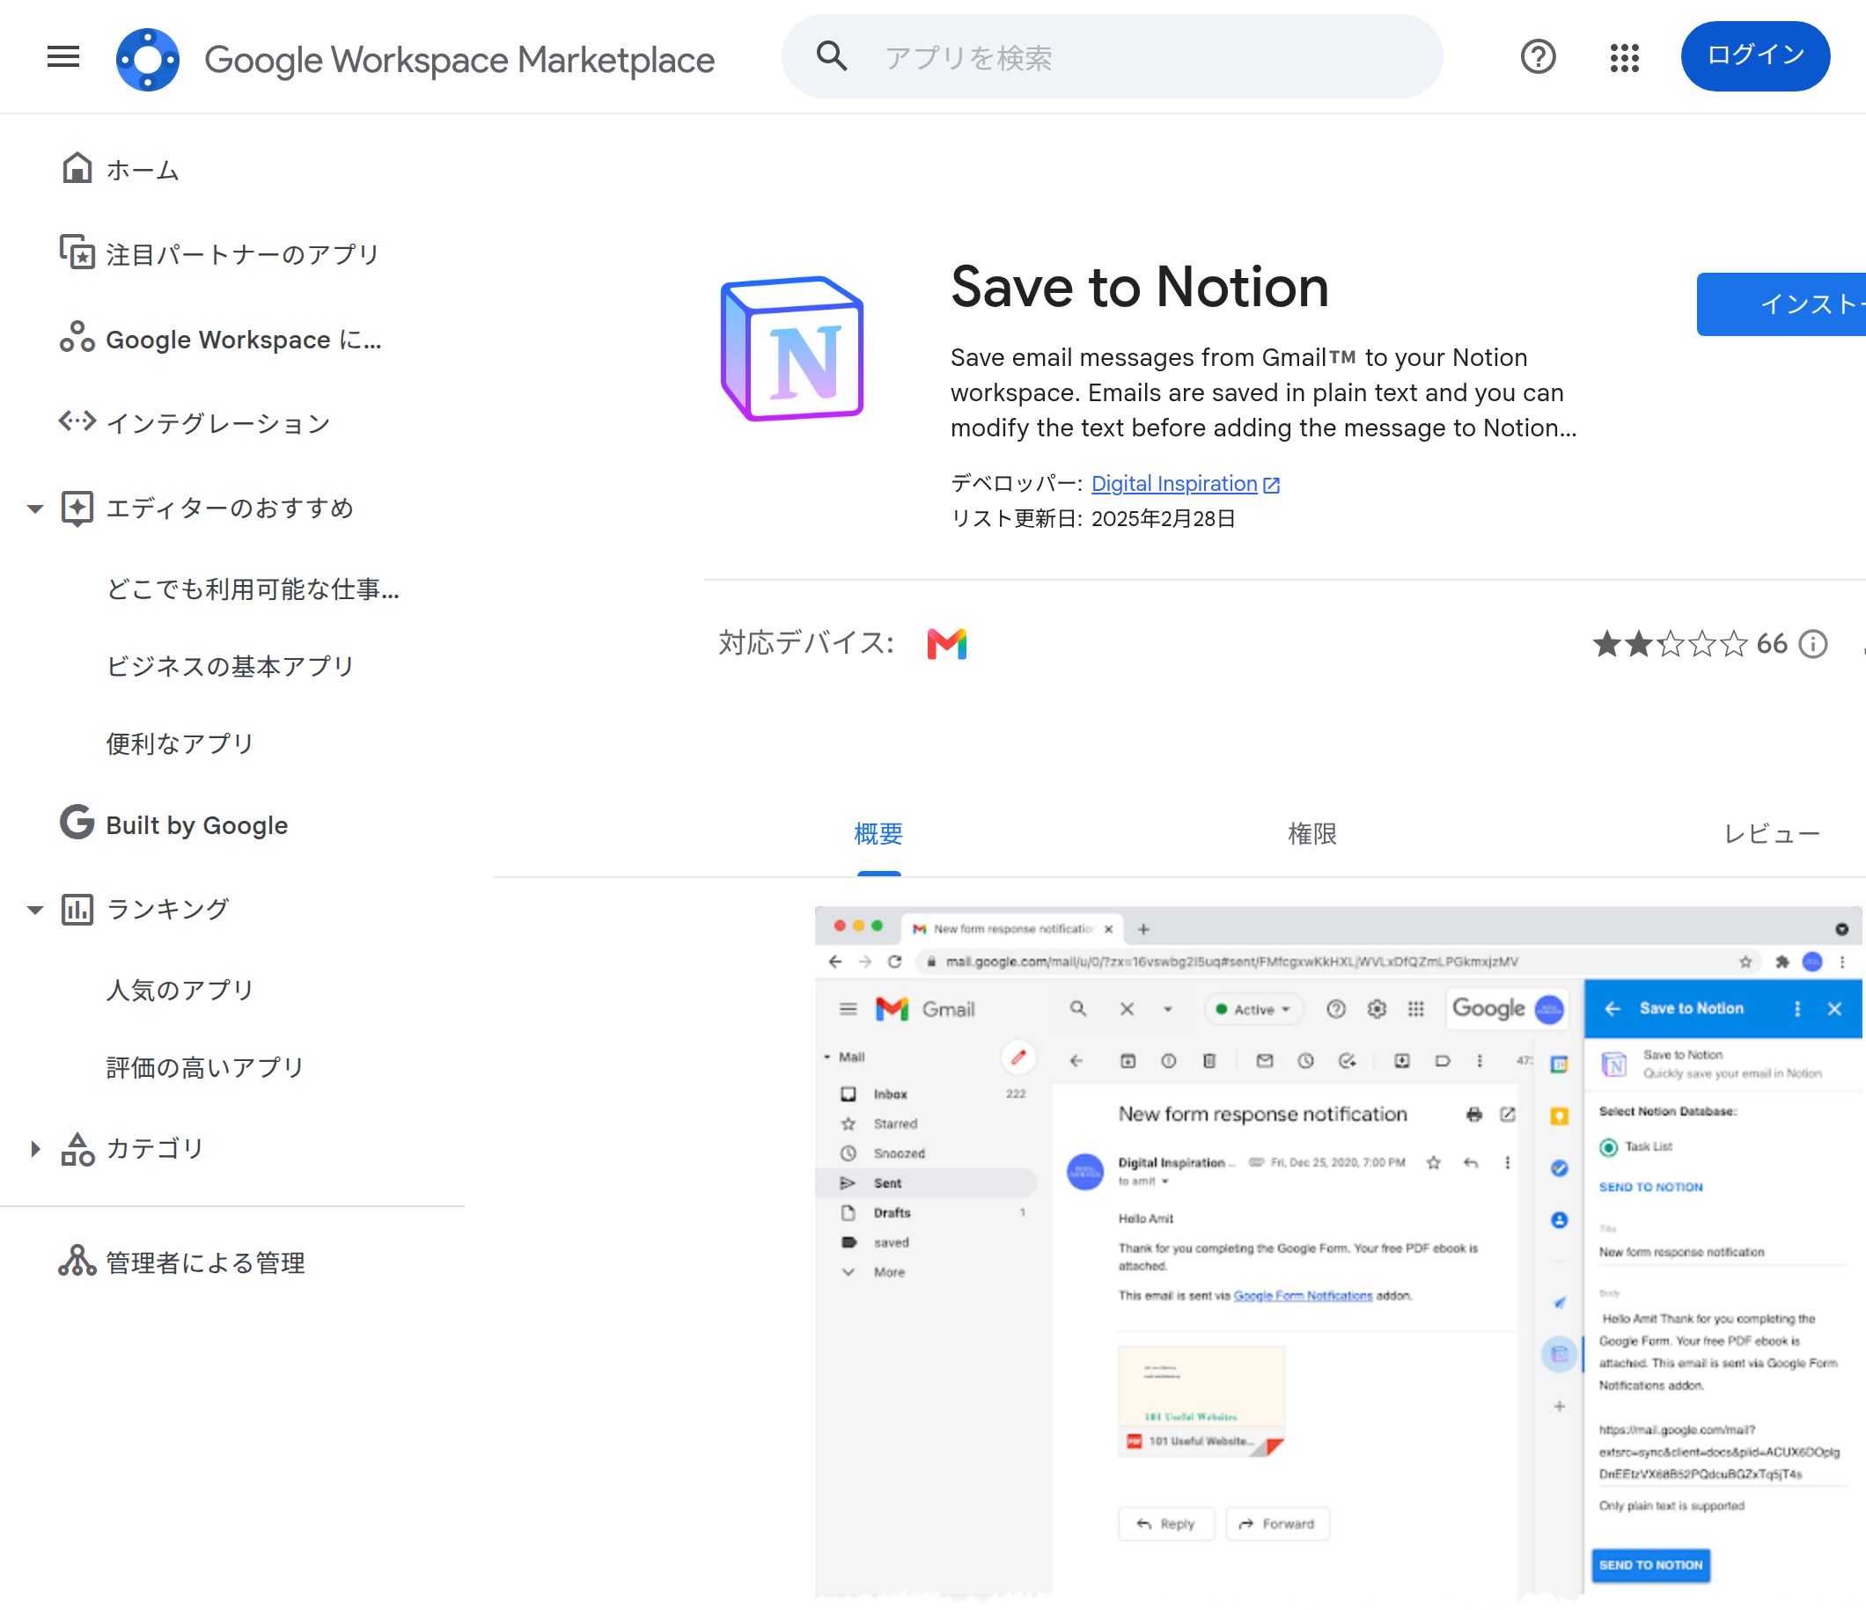Open どこでも利用可能な仕事... item
1866x1610 pixels.
[252, 589]
